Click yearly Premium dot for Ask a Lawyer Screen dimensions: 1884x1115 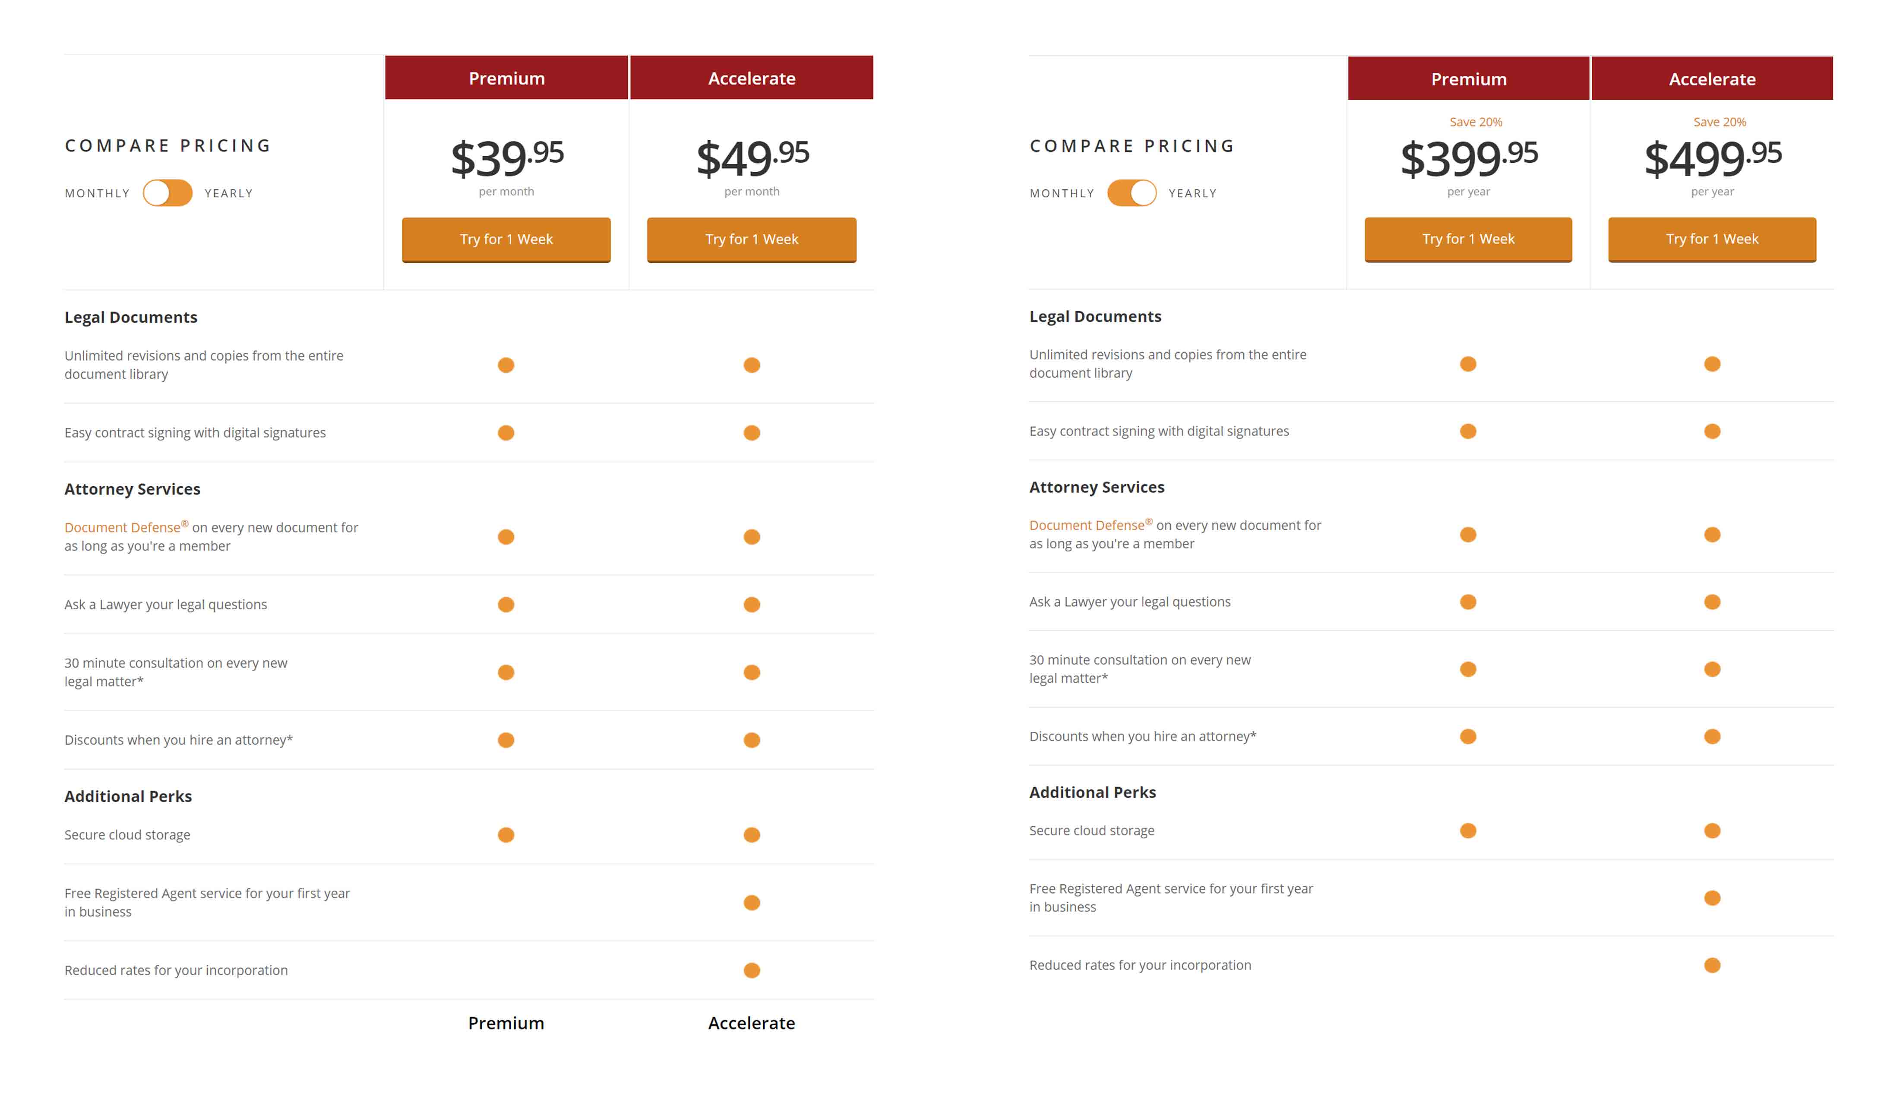pyautogui.click(x=1468, y=602)
